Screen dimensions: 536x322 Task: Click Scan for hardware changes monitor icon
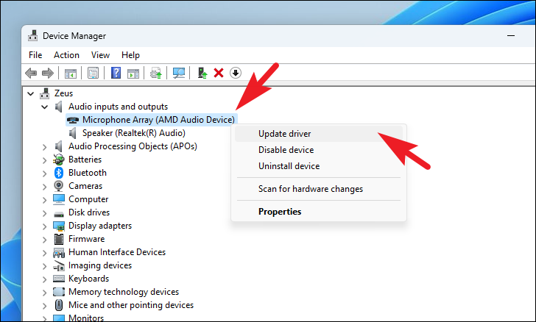(x=178, y=73)
